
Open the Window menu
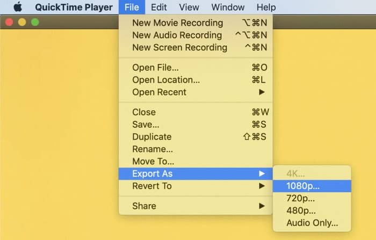pyautogui.click(x=228, y=7)
